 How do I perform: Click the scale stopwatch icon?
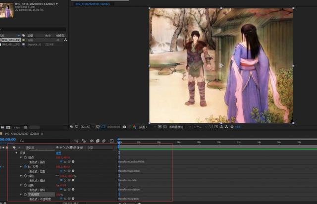pyautogui.click(x=25, y=175)
